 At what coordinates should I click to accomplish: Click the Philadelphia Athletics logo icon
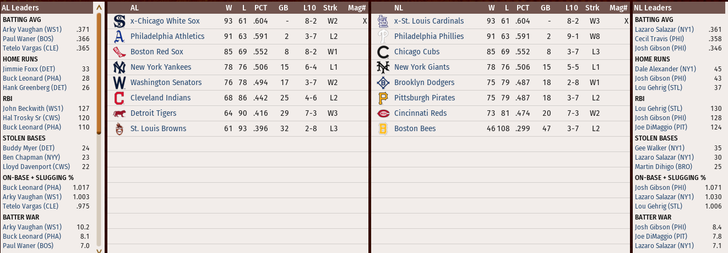click(x=119, y=37)
